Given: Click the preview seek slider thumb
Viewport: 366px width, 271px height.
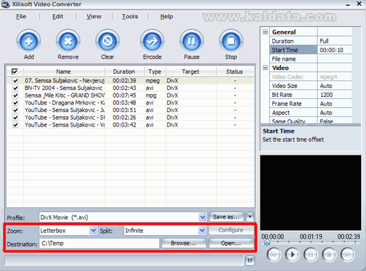Looking at the screenshot, I should [267, 243].
